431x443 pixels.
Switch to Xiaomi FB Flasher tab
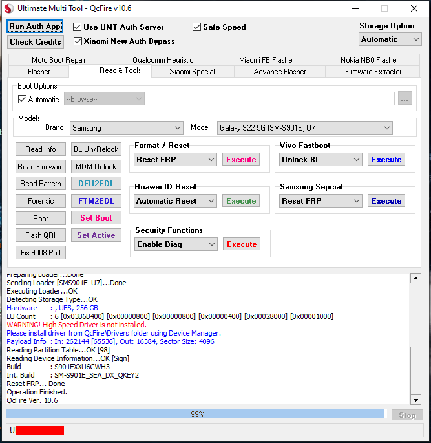(267, 60)
